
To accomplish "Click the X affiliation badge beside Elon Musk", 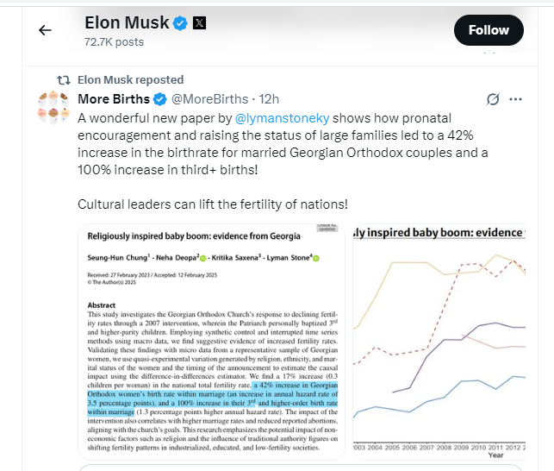I will (199, 23).
